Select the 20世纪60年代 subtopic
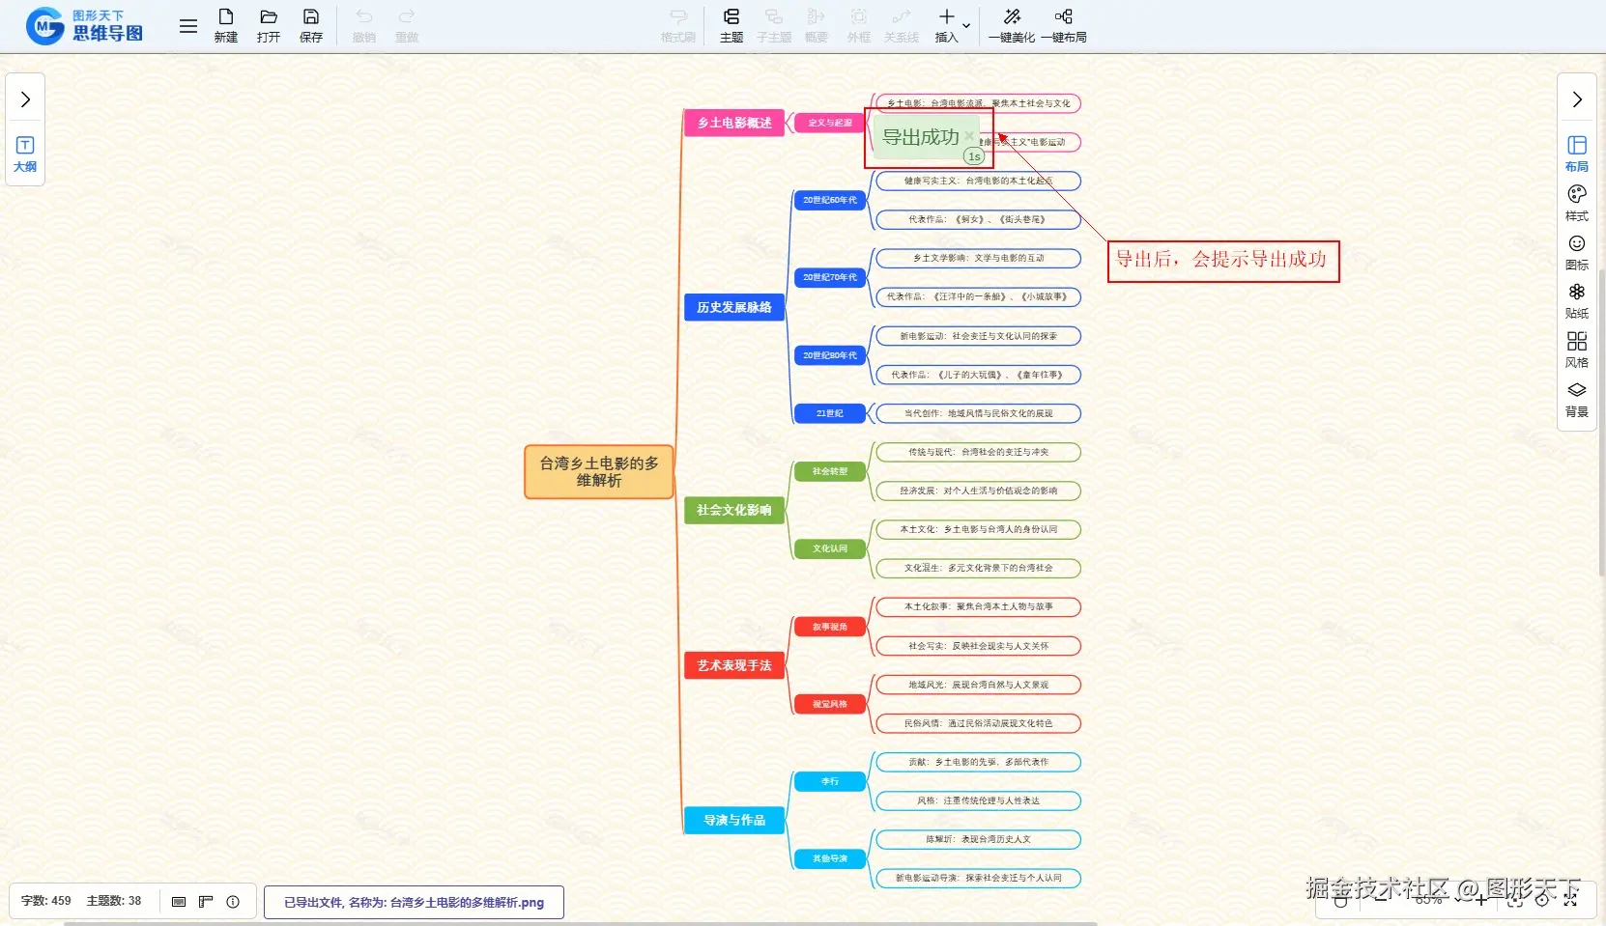The image size is (1606, 926). click(x=830, y=200)
